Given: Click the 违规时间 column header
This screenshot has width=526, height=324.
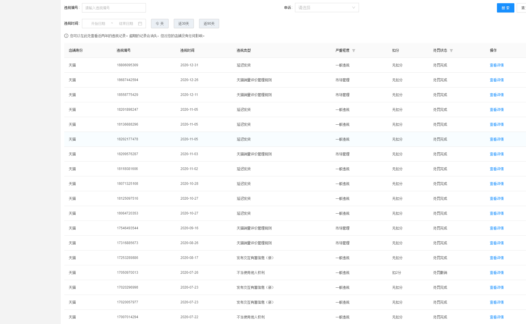Looking at the screenshot, I should point(187,50).
